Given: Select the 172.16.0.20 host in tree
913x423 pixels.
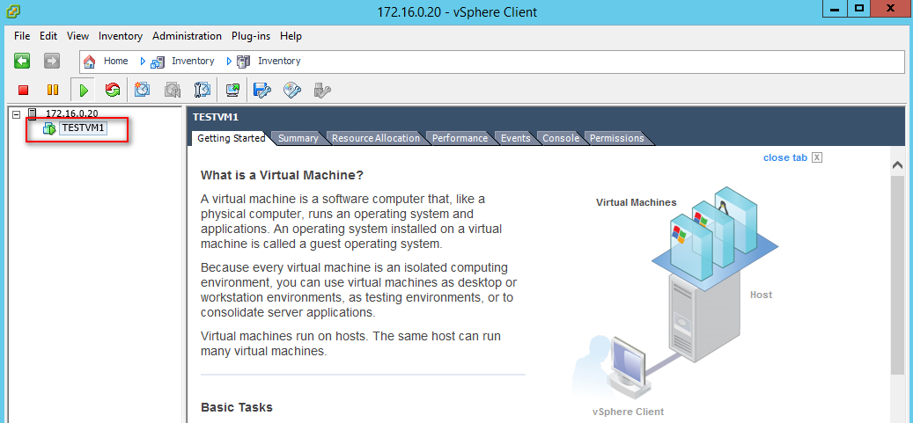Looking at the screenshot, I should [x=71, y=113].
